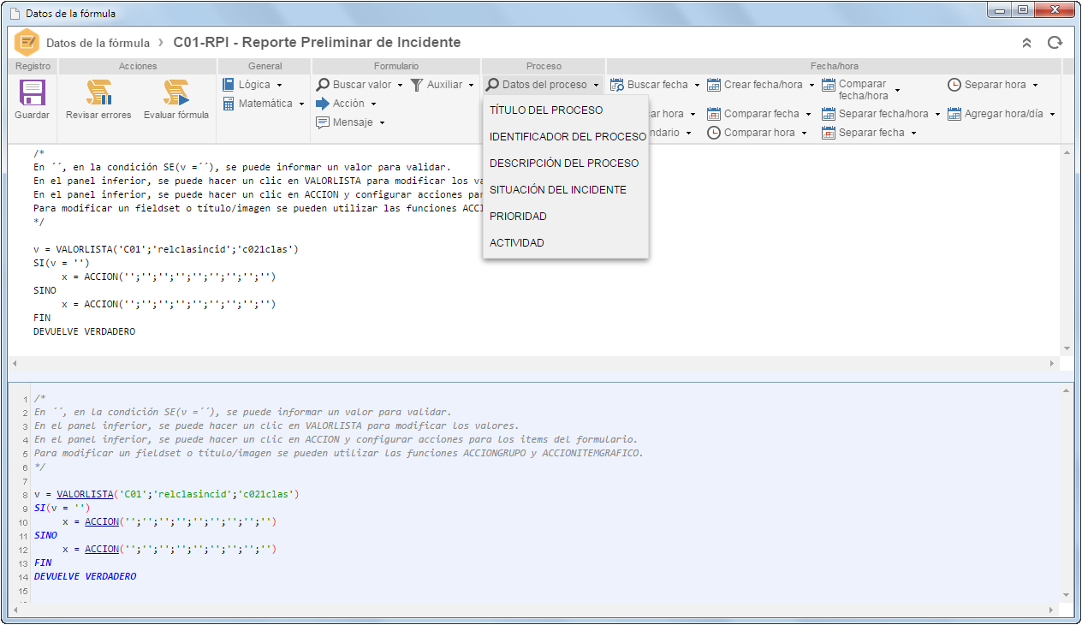Image resolution: width=1082 pixels, height=625 pixels.
Task: Open the Auxiliar filter menu
Action: 442,85
